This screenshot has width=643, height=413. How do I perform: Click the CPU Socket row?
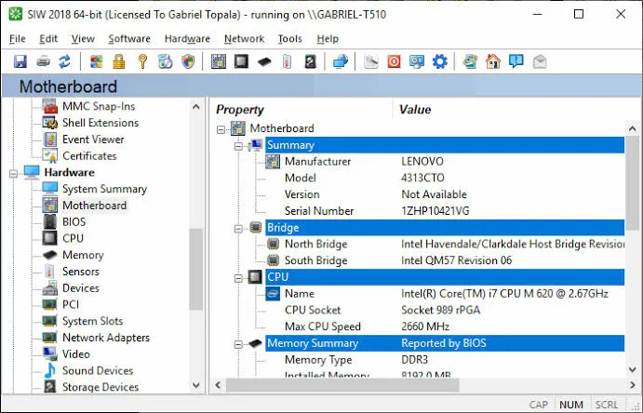[x=445, y=310]
